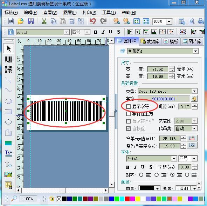Tick the 字符在上方 checkbox
207x206 pixels.
128,114
